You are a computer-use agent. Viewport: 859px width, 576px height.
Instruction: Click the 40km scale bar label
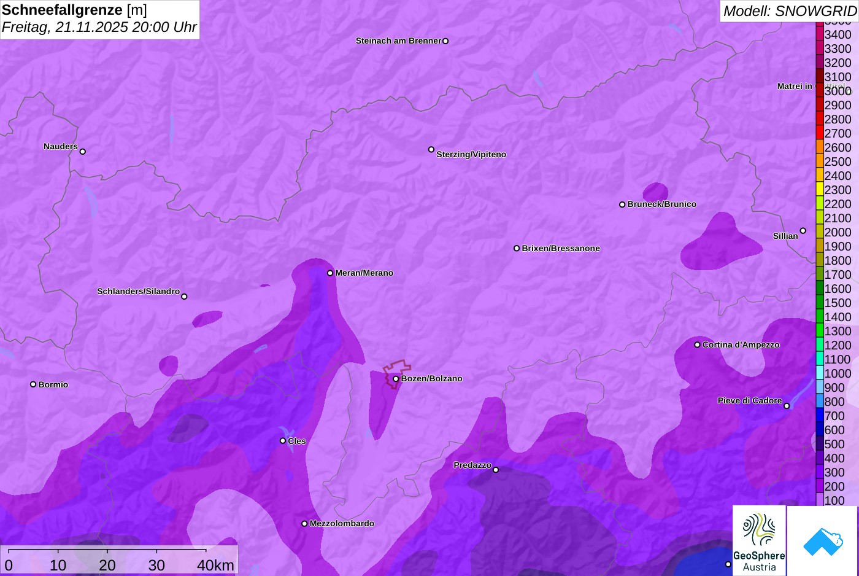pyautogui.click(x=215, y=566)
